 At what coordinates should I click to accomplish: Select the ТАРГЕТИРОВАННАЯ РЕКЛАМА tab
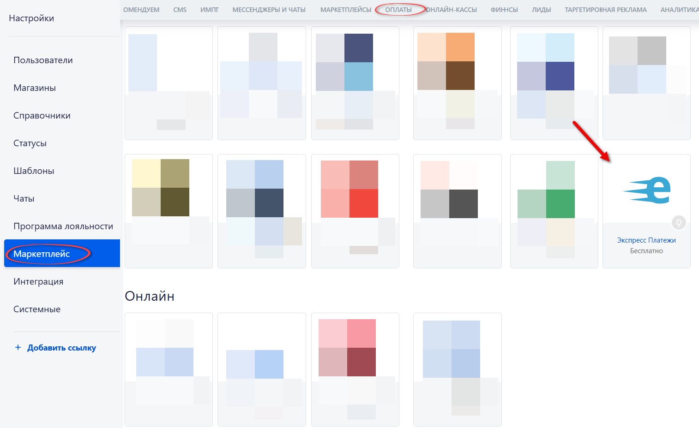click(x=605, y=10)
